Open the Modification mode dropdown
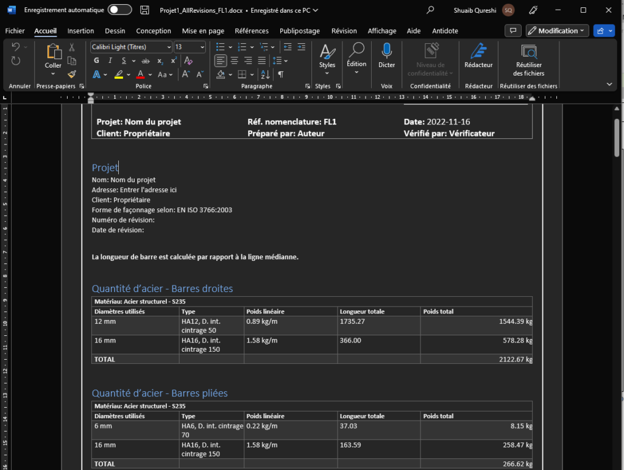Screen dimensions: 624x470 [557, 30]
